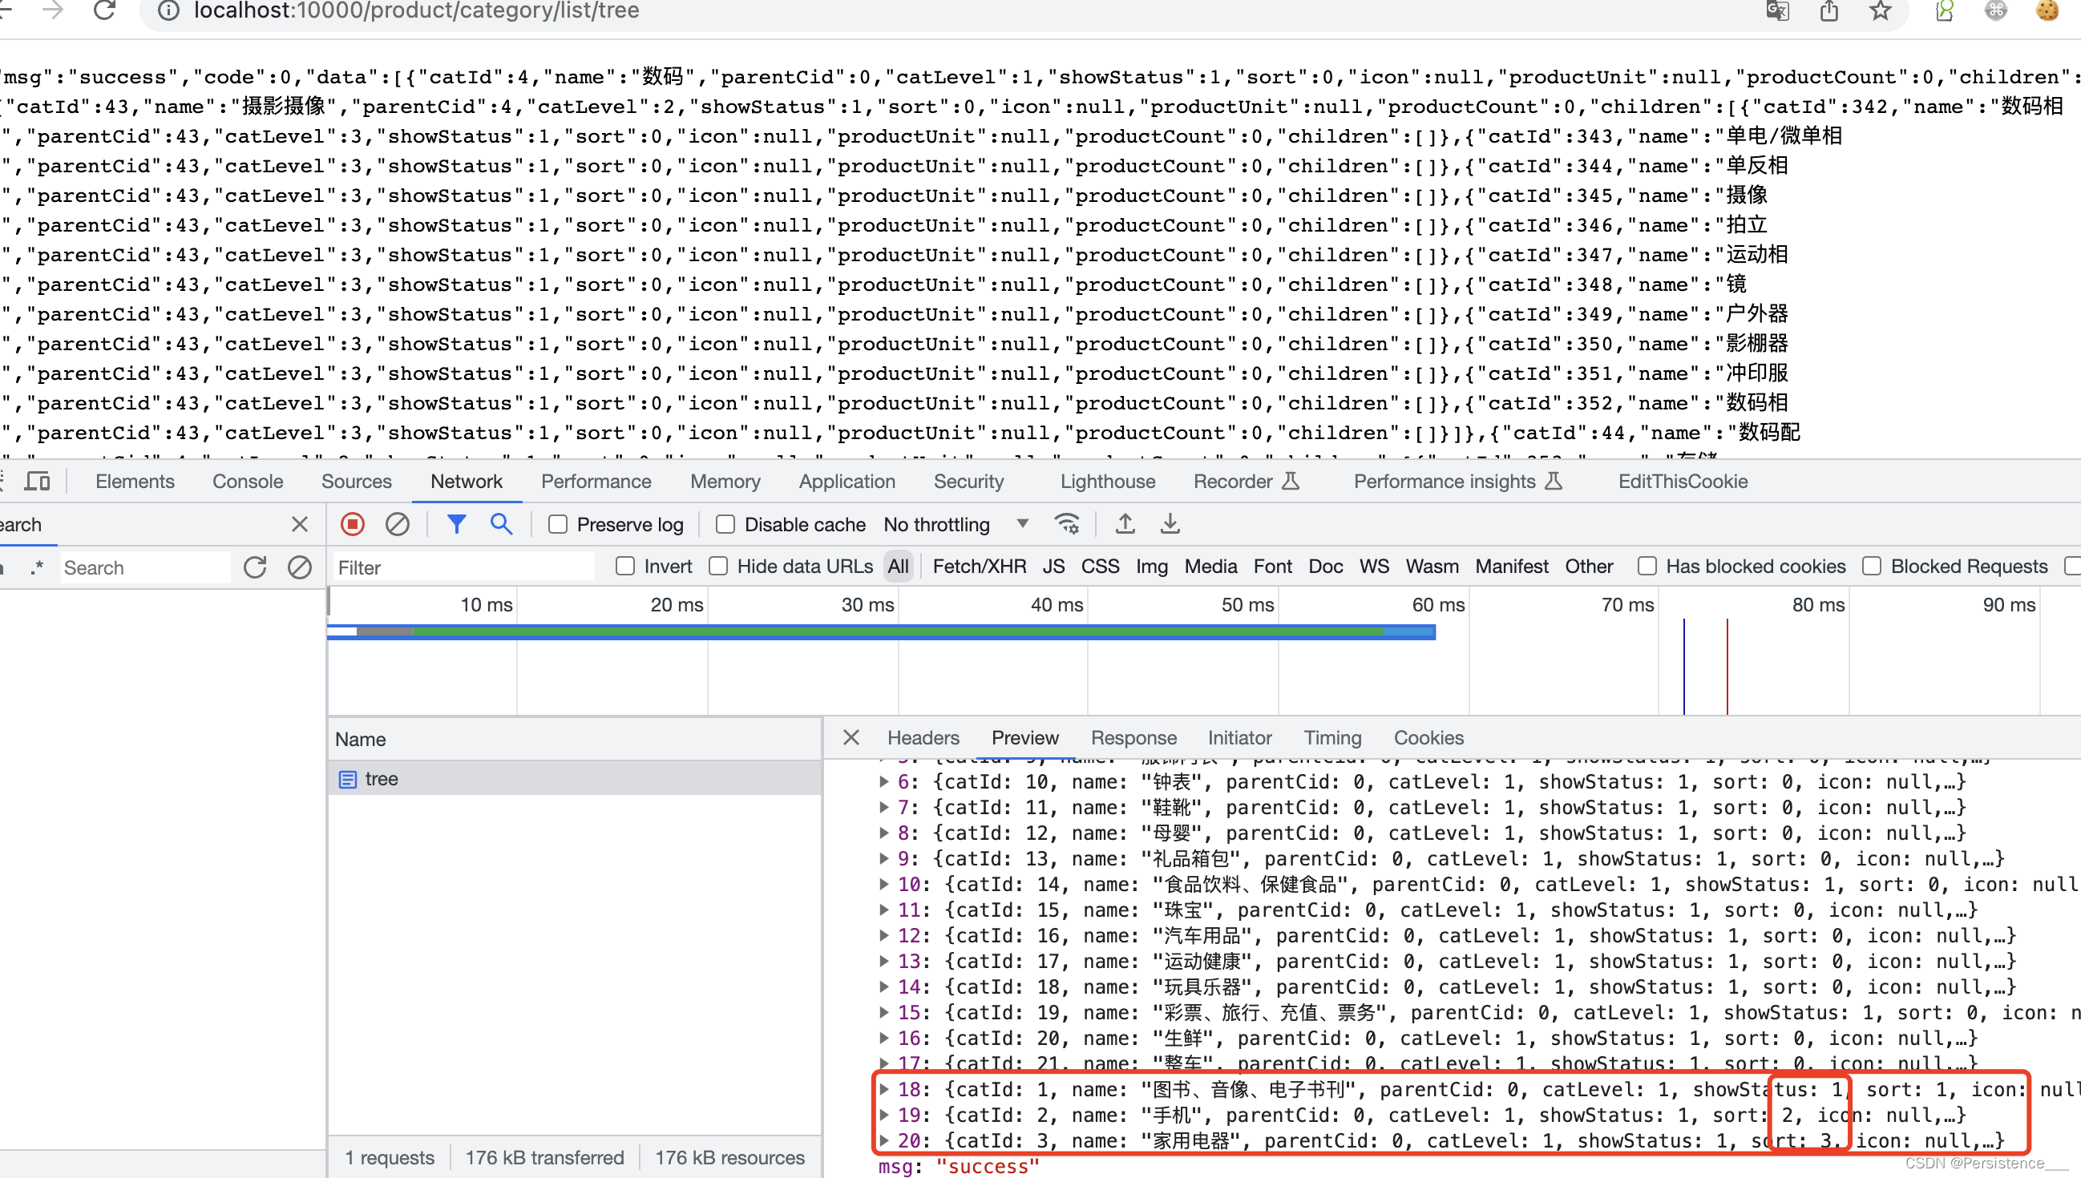Open network conditions wifi icon
The image size is (2081, 1178).
(x=1067, y=524)
